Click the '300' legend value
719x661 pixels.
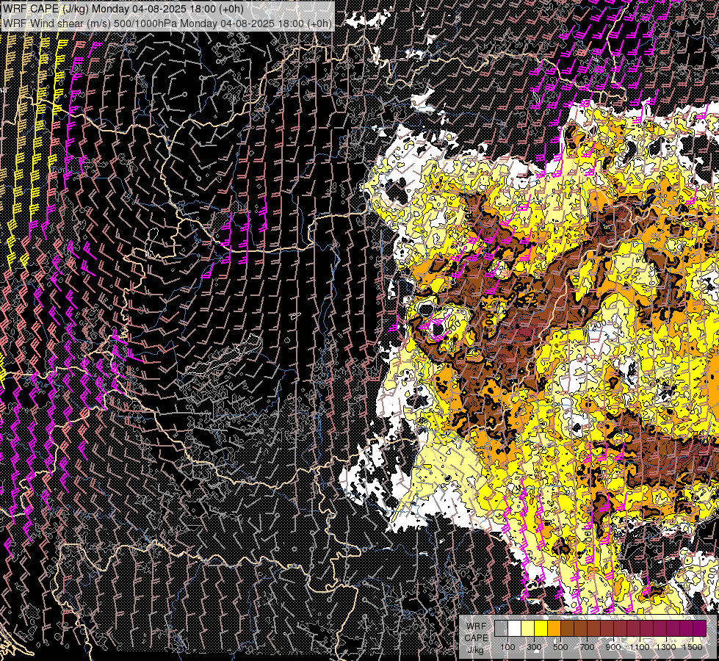tap(534, 647)
